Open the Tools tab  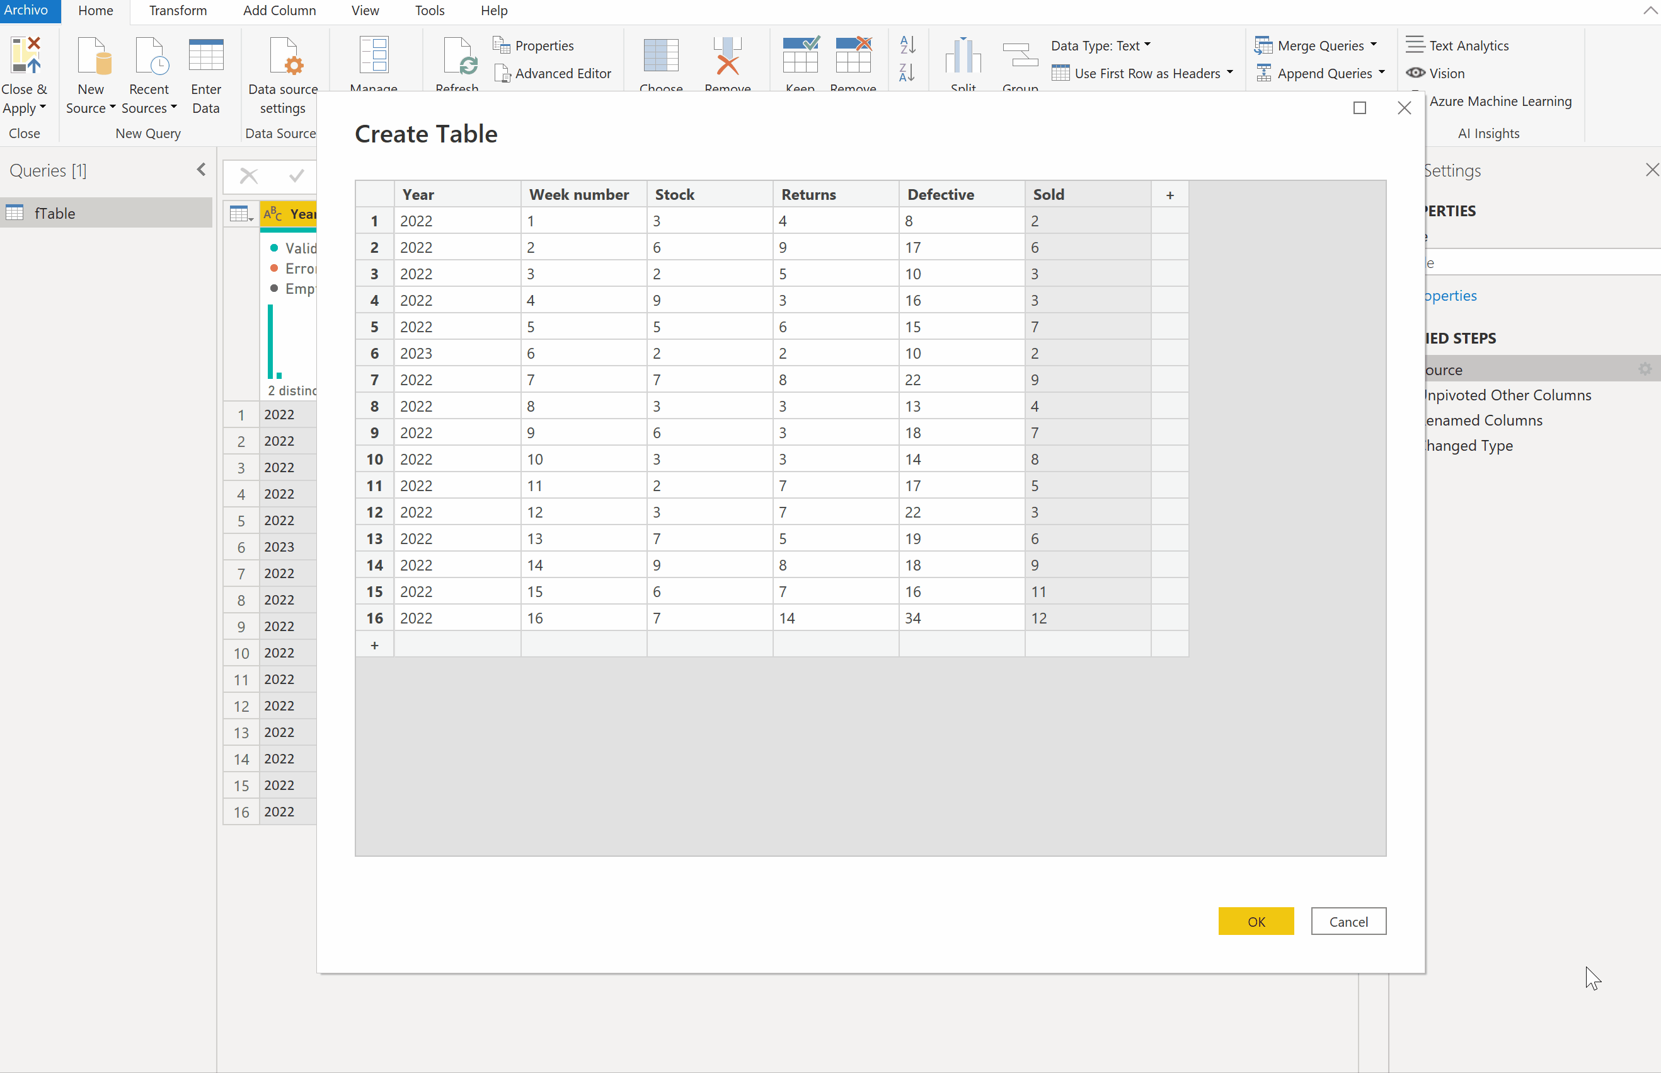(430, 11)
